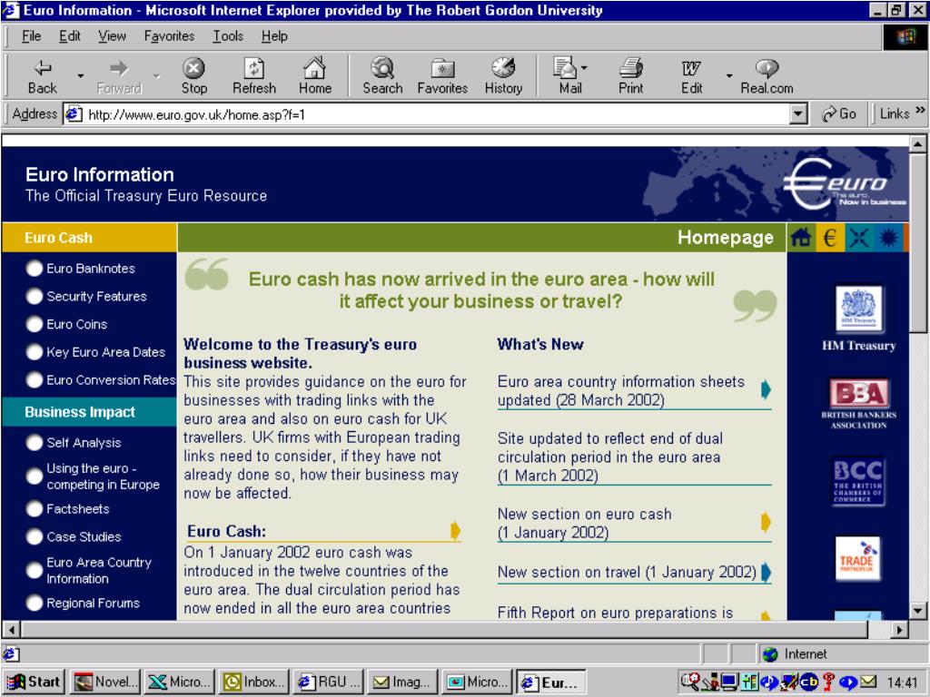Click the Back toolbar button
The width and height of the screenshot is (930, 697).
point(43,76)
